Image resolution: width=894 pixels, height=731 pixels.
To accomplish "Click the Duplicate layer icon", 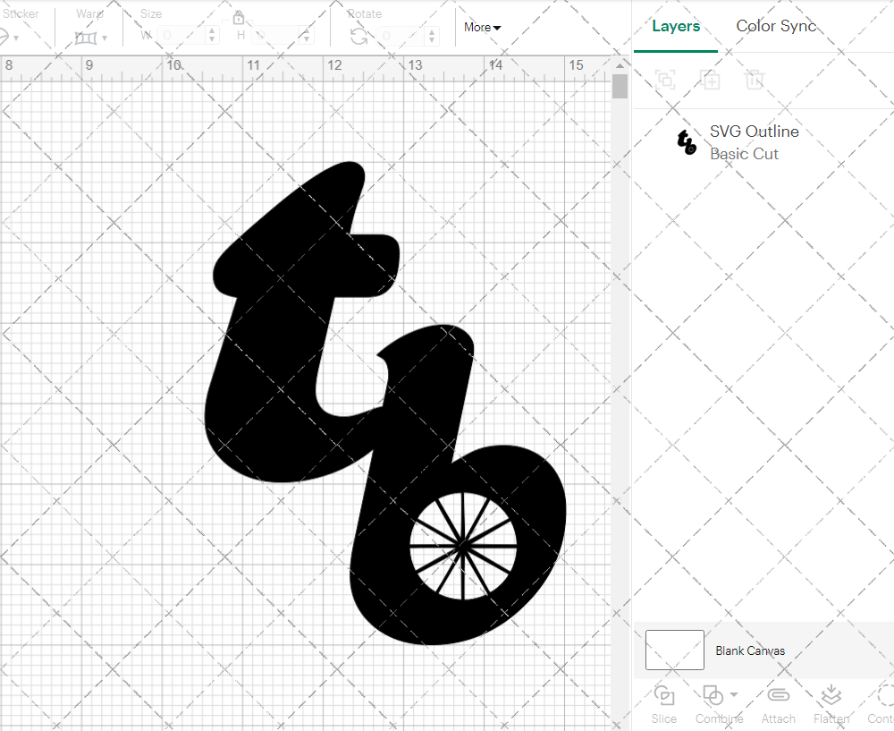I will (x=710, y=80).
